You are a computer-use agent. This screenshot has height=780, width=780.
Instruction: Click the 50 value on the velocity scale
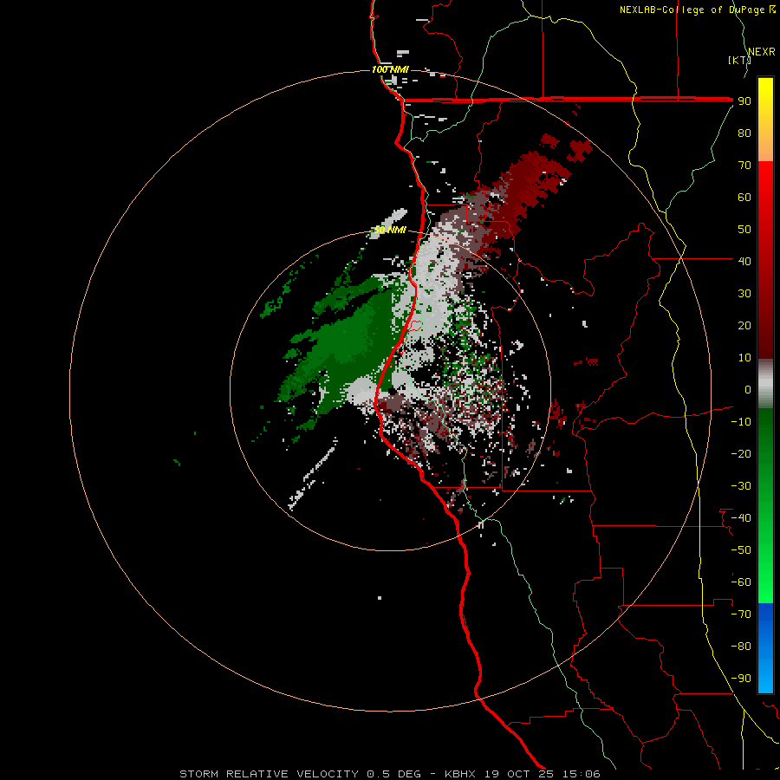744,230
